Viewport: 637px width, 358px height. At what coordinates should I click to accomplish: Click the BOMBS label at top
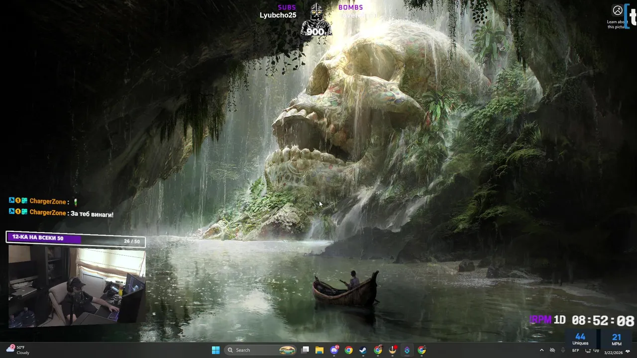(x=350, y=7)
